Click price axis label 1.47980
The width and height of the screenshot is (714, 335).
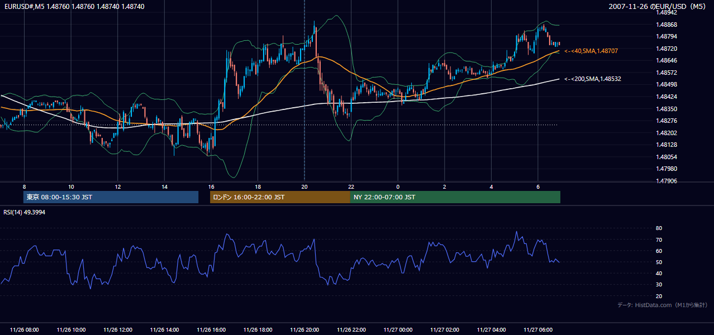click(x=667, y=169)
